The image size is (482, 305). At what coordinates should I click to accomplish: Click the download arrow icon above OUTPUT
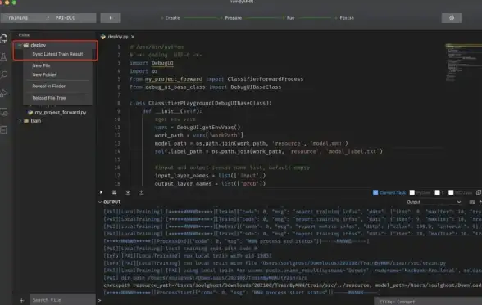128,192
